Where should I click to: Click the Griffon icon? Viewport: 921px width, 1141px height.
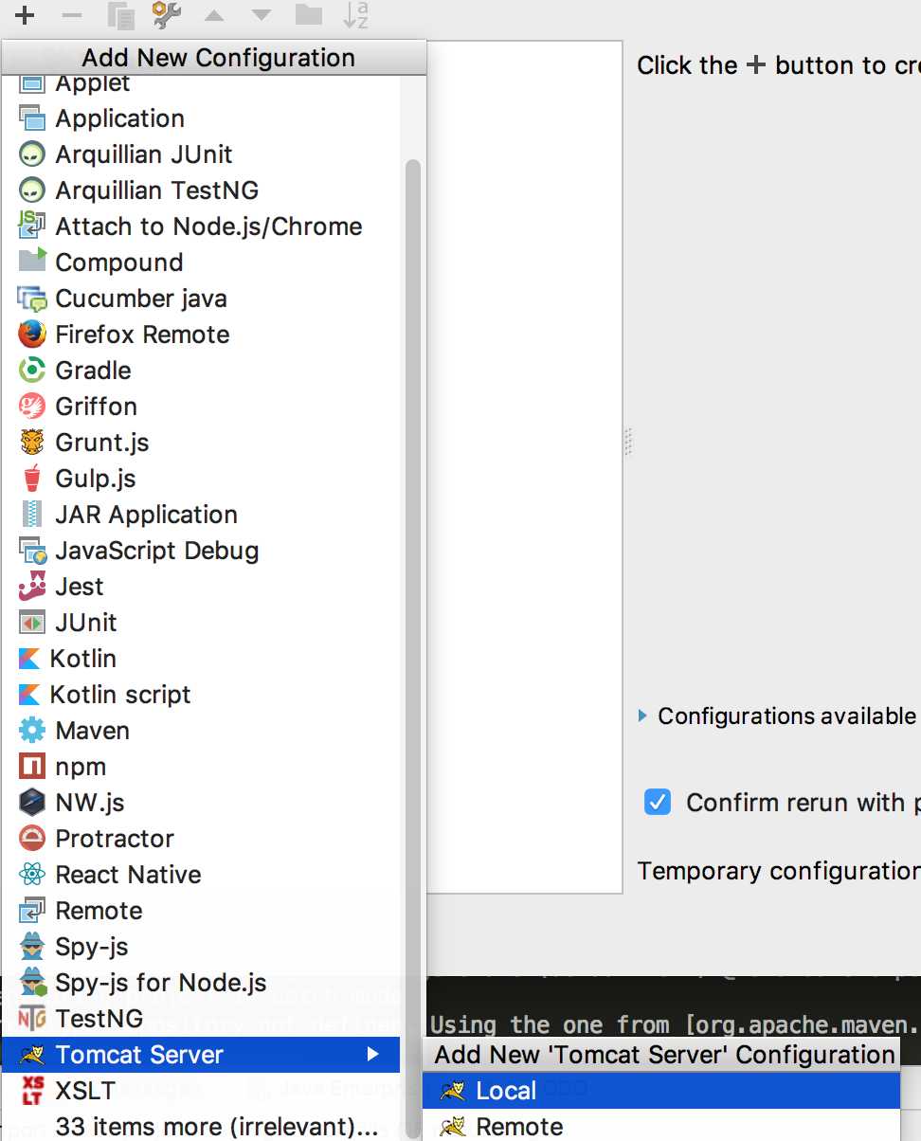[32, 407]
